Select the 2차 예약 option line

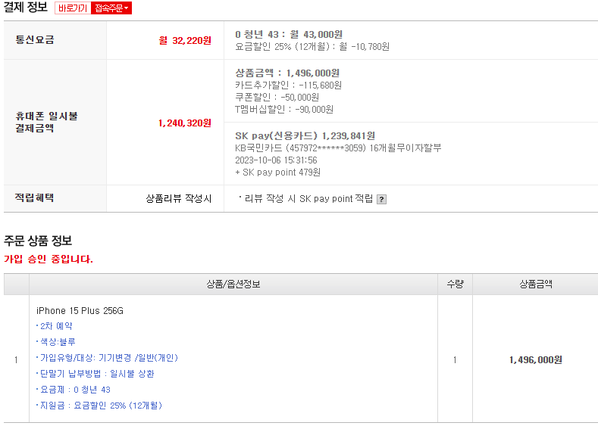point(55,326)
